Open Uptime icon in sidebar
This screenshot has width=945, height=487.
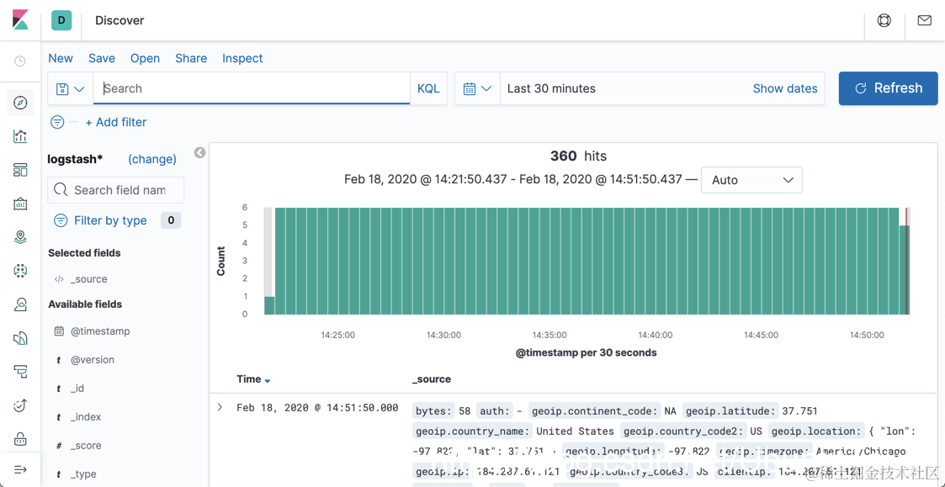[20, 405]
